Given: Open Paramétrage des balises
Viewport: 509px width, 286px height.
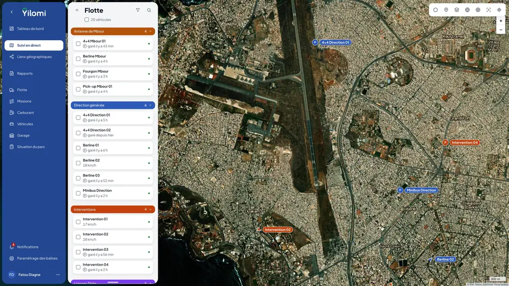Looking at the screenshot, I should click(34, 259).
